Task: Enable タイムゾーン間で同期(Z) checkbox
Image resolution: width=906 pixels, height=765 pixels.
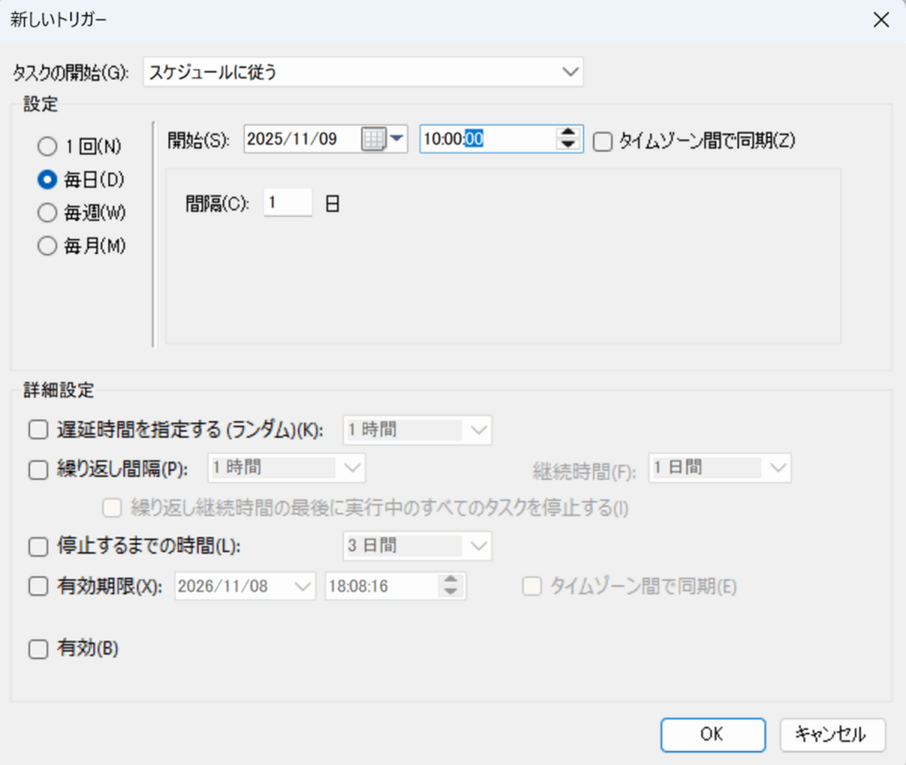Action: pyautogui.click(x=603, y=140)
